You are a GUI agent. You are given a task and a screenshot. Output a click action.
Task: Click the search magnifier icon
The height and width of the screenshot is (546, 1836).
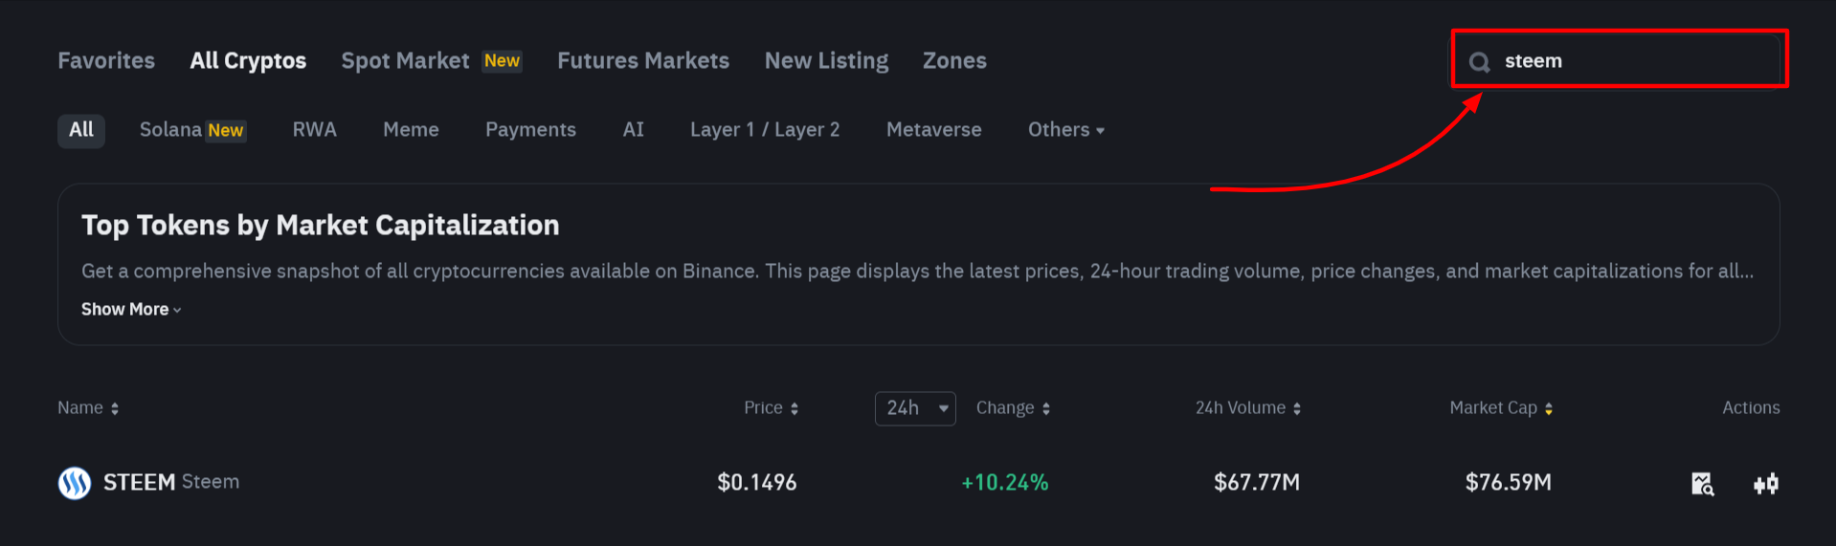tap(1479, 62)
